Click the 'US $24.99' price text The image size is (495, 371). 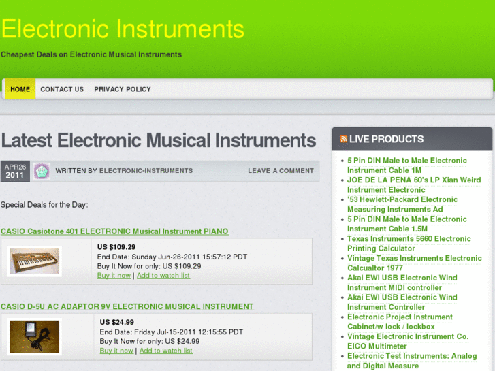pyautogui.click(x=117, y=322)
